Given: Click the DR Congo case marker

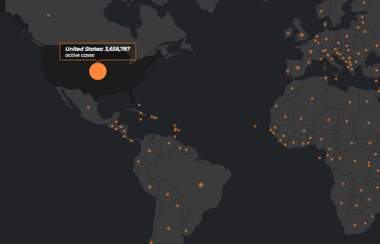Looking at the screenshot, I should (x=355, y=161).
